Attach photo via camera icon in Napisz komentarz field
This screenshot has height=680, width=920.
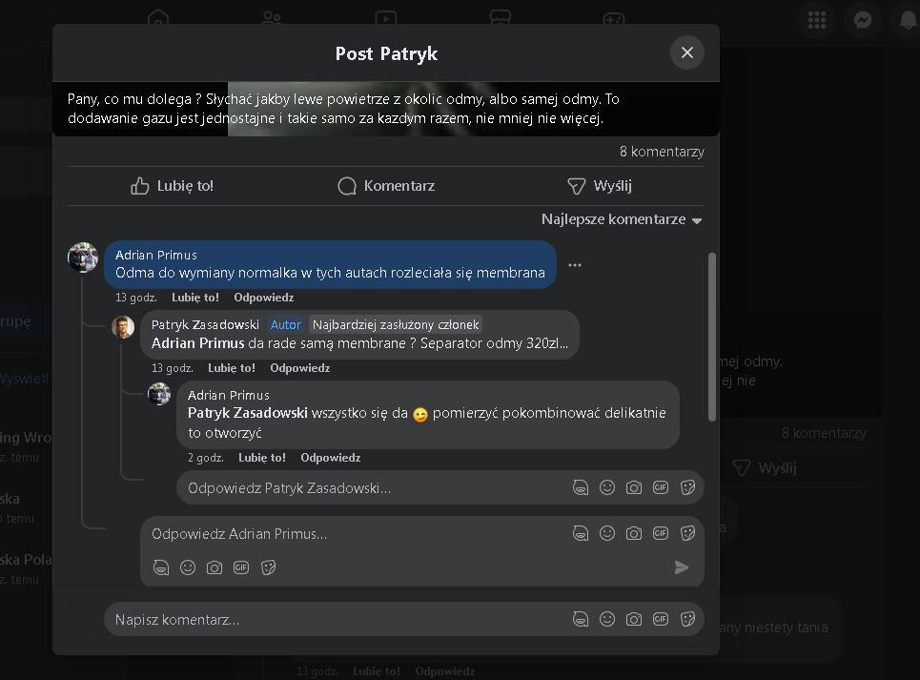click(634, 619)
